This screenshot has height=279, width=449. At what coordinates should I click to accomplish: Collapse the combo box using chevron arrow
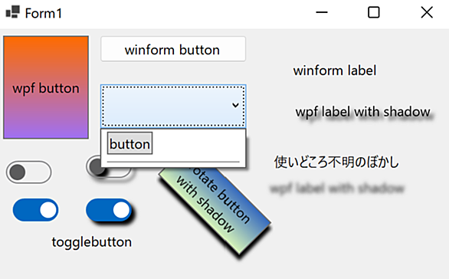pos(235,105)
